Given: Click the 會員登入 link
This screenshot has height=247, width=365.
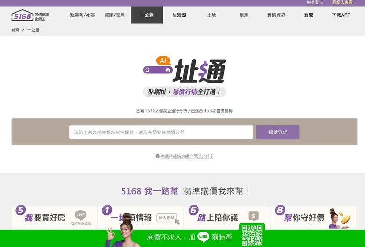Looking at the screenshot, I should pyautogui.click(x=315, y=2).
